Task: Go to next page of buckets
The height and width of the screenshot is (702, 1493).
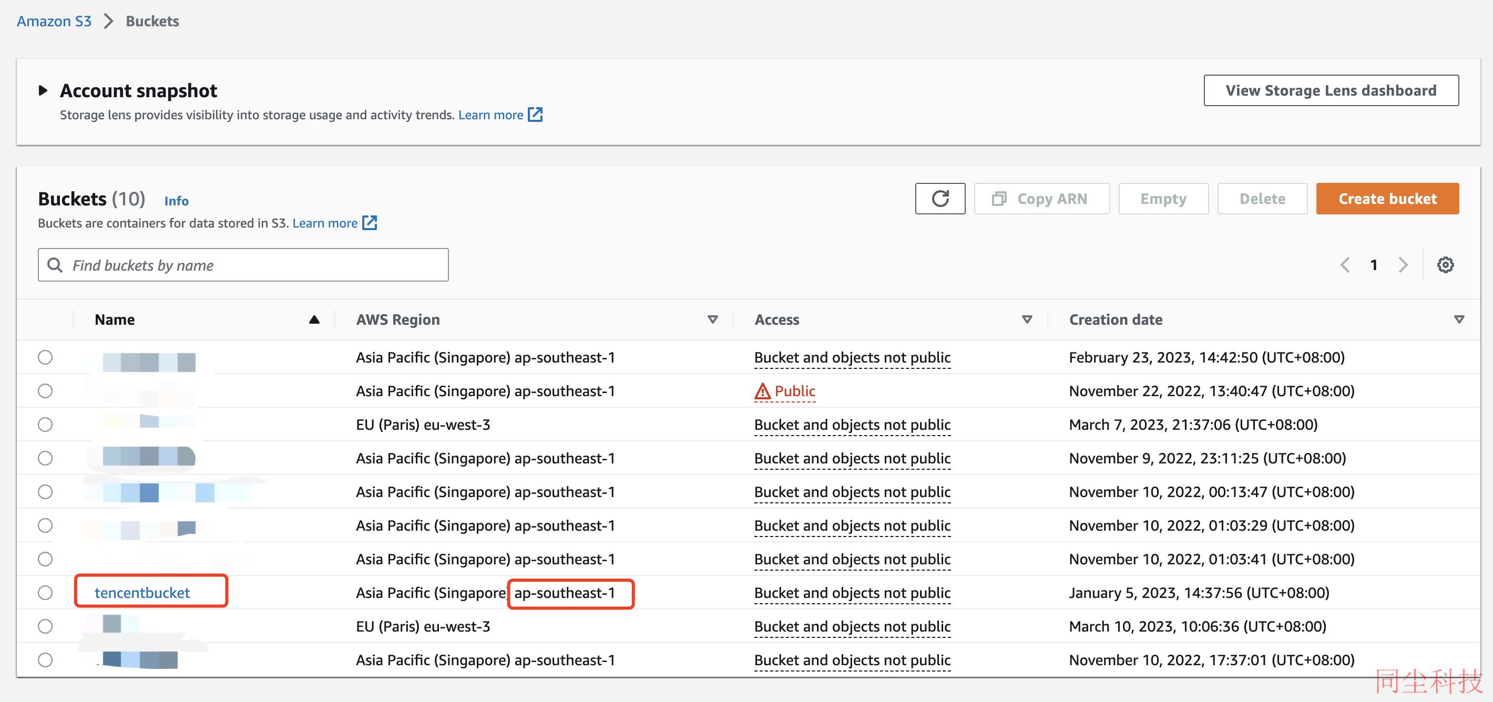Action: [x=1403, y=265]
